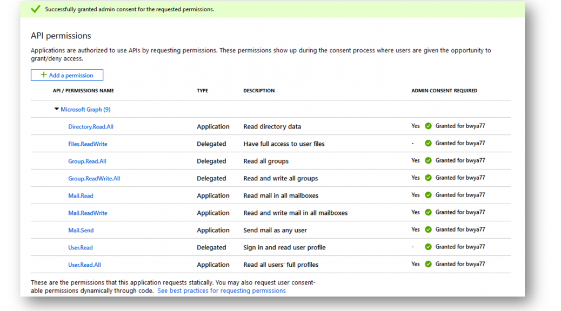Click 'Granted for bwya77' in Mail.ReadWrite row

coord(460,212)
